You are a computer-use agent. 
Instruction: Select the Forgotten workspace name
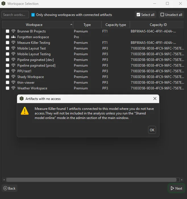click(33, 37)
